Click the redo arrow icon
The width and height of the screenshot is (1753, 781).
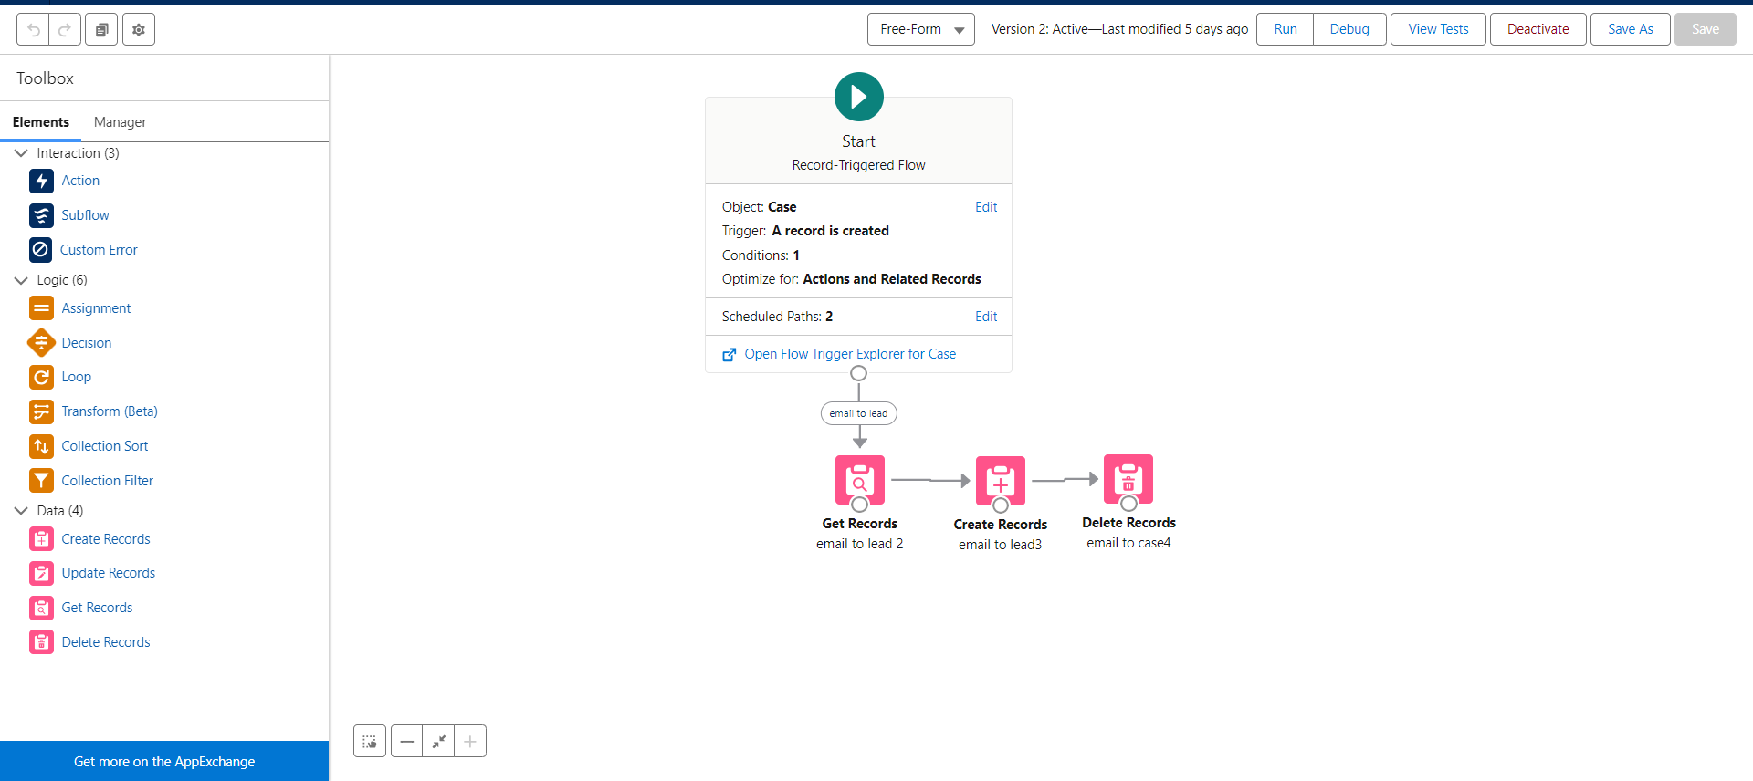[65, 29]
